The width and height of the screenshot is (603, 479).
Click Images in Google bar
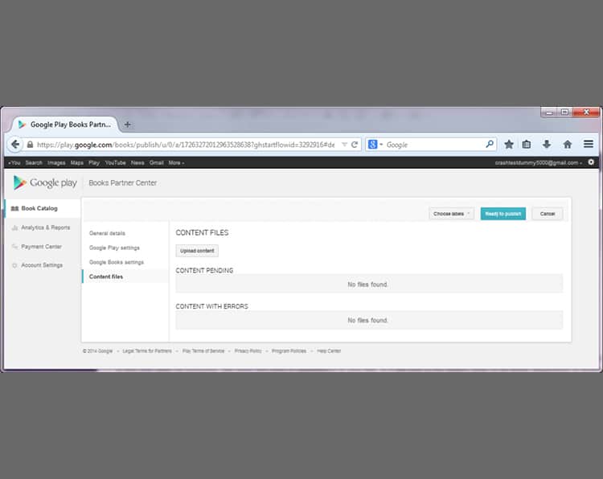coord(56,162)
